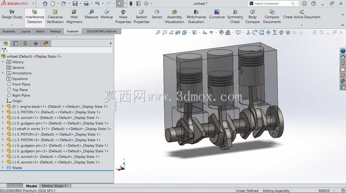The width and height of the screenshot is (346, 193).
Task: Click the Save icon
Action: [x=75, y=4]
